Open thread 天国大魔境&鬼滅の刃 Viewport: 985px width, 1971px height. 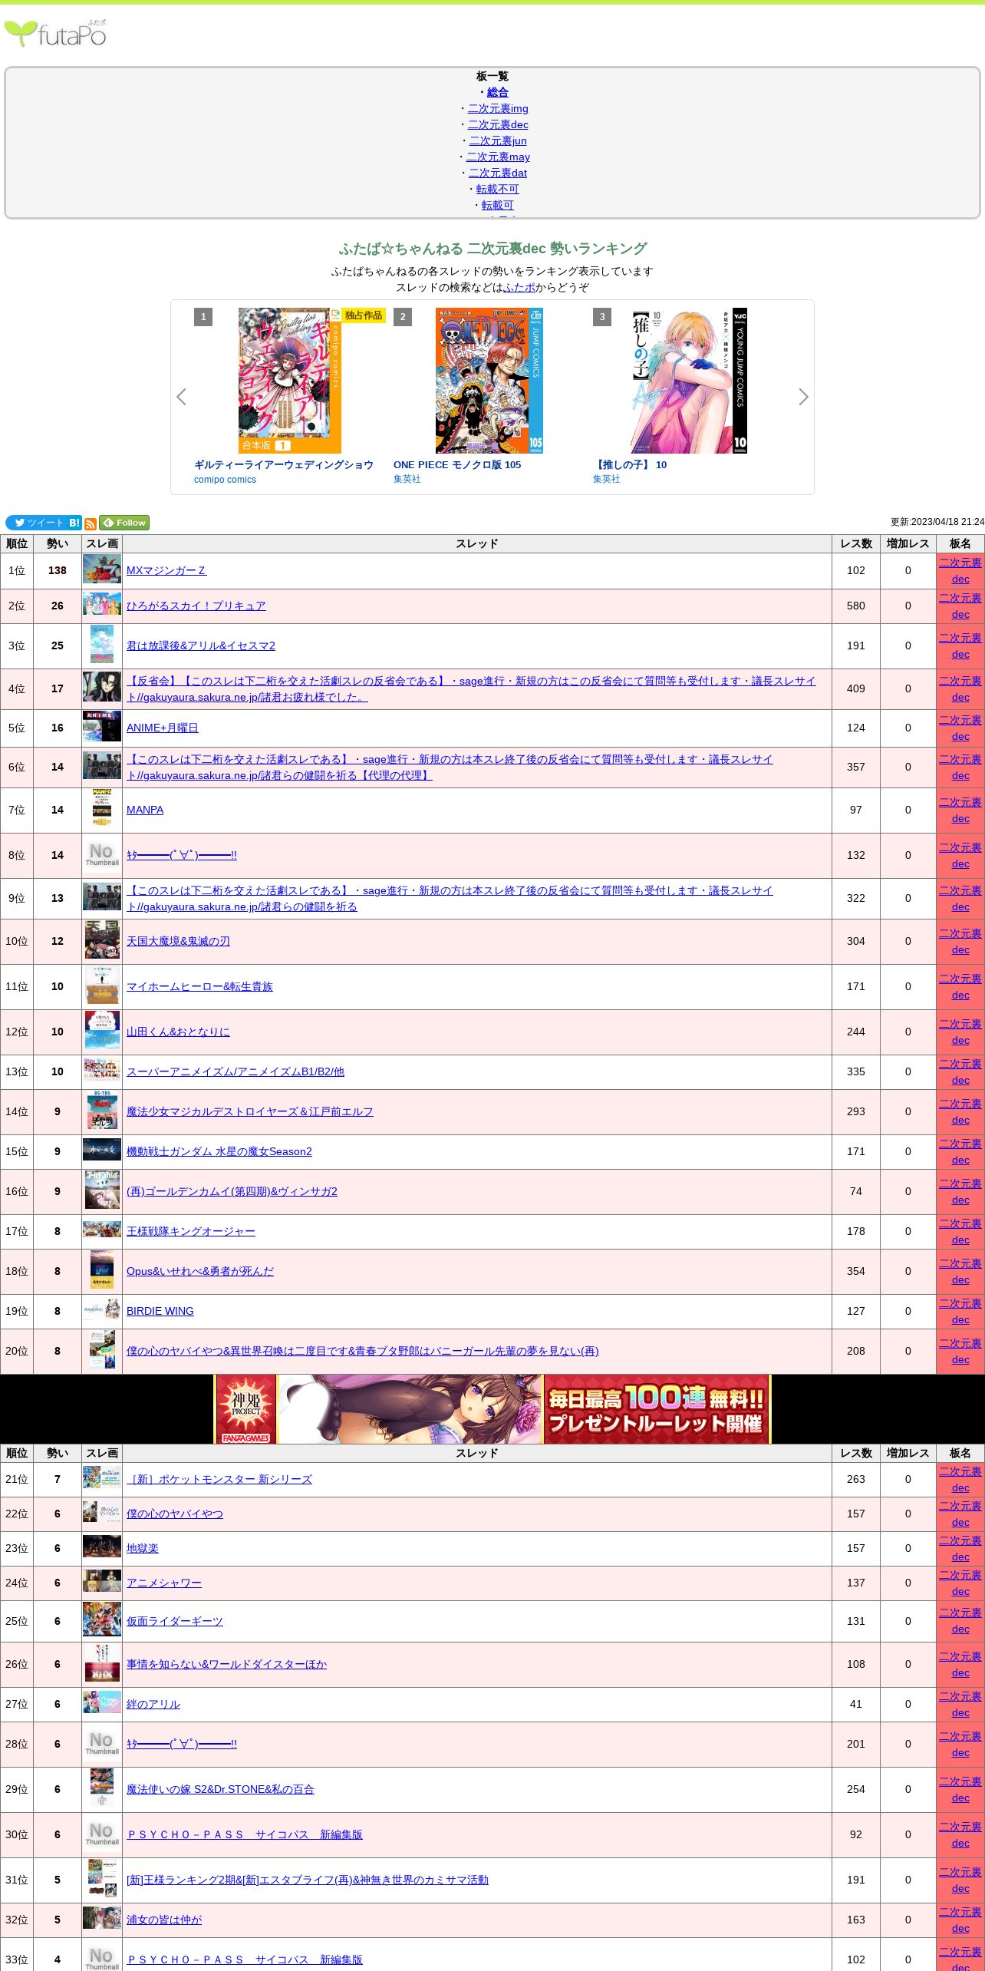[x=178, y=941]
